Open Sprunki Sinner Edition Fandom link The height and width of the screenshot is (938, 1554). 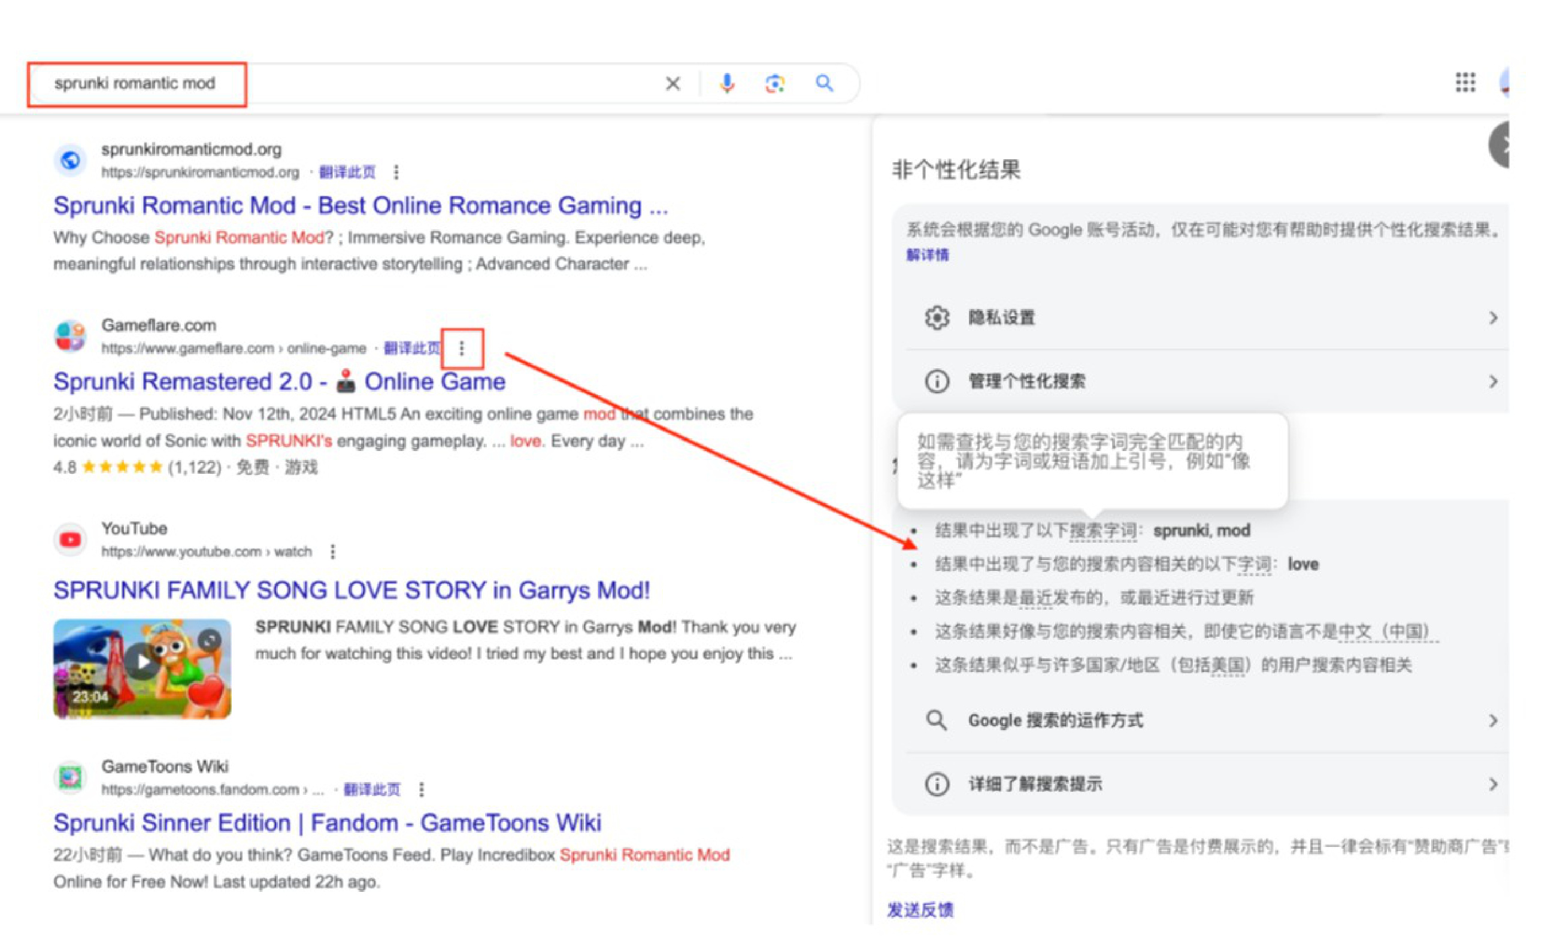click(327, 822)
